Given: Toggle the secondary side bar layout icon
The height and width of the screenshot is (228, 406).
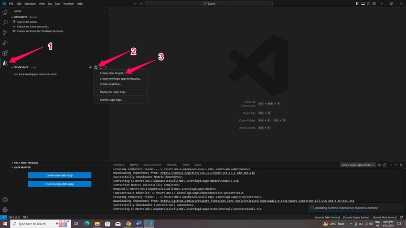Looking at the screenshot, I should [x=368, y=4].
